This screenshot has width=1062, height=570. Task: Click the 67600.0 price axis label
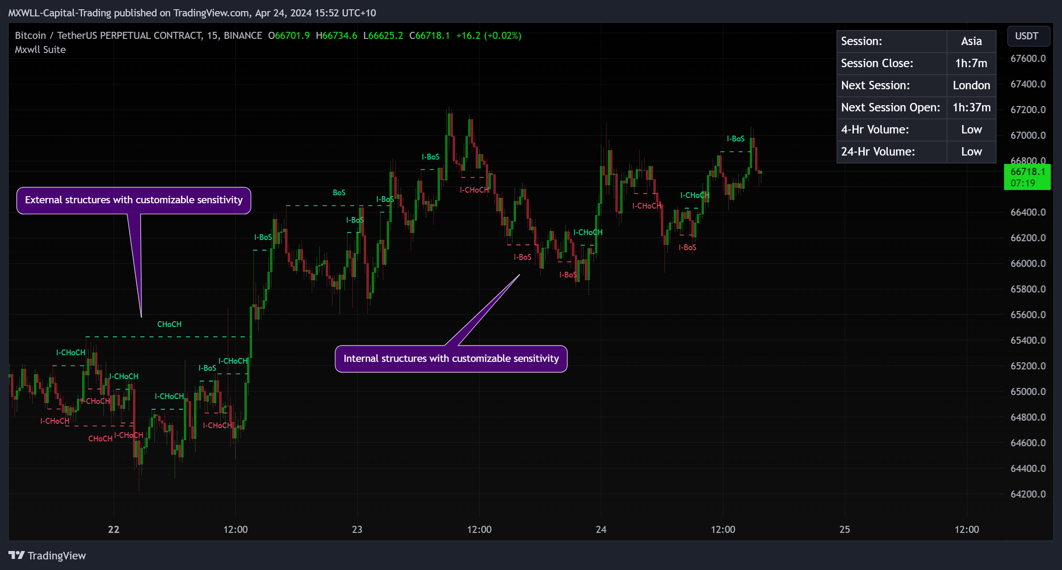coord(1028,58)
